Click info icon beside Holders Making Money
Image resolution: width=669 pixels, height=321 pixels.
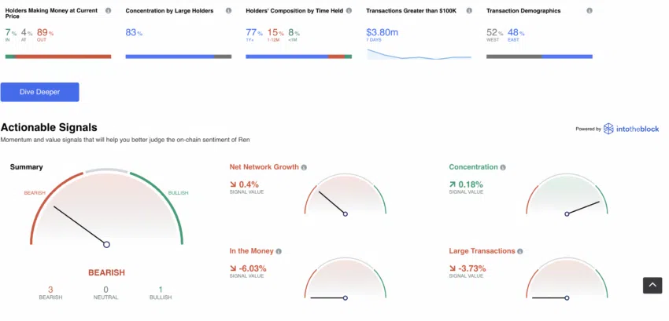pos(109,11)
